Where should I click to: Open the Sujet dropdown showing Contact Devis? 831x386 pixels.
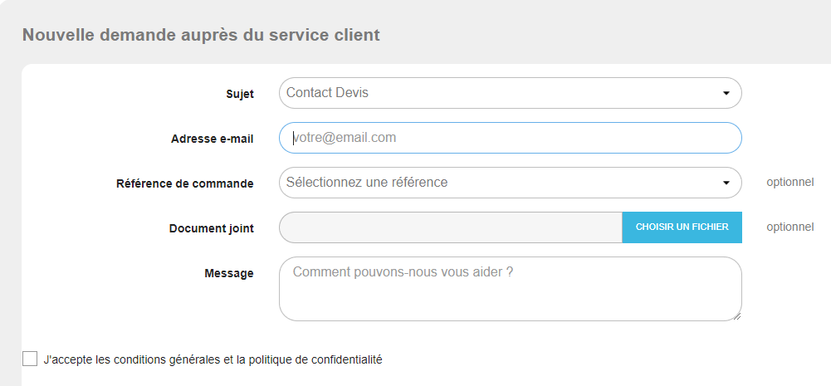pos(498,93)
